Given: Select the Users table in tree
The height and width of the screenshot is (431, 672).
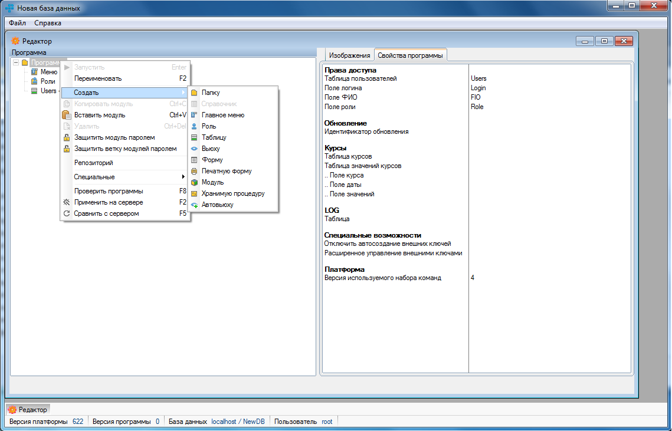Looking at the screenshot, I should [x=48, y=91].
